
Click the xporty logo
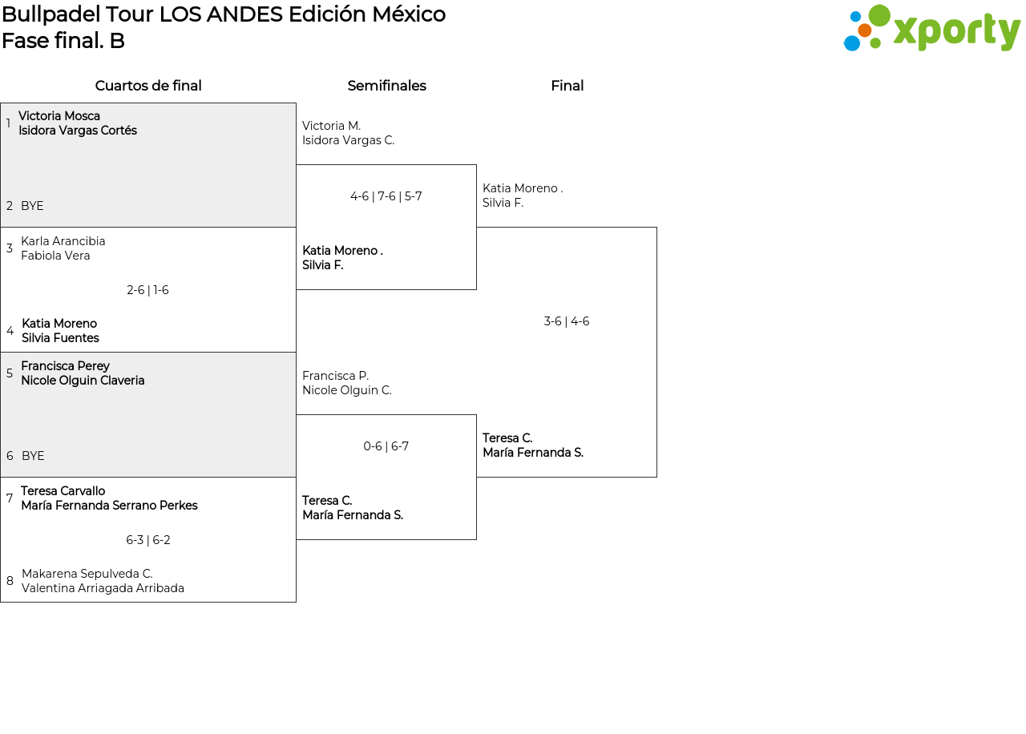point(931,29)
